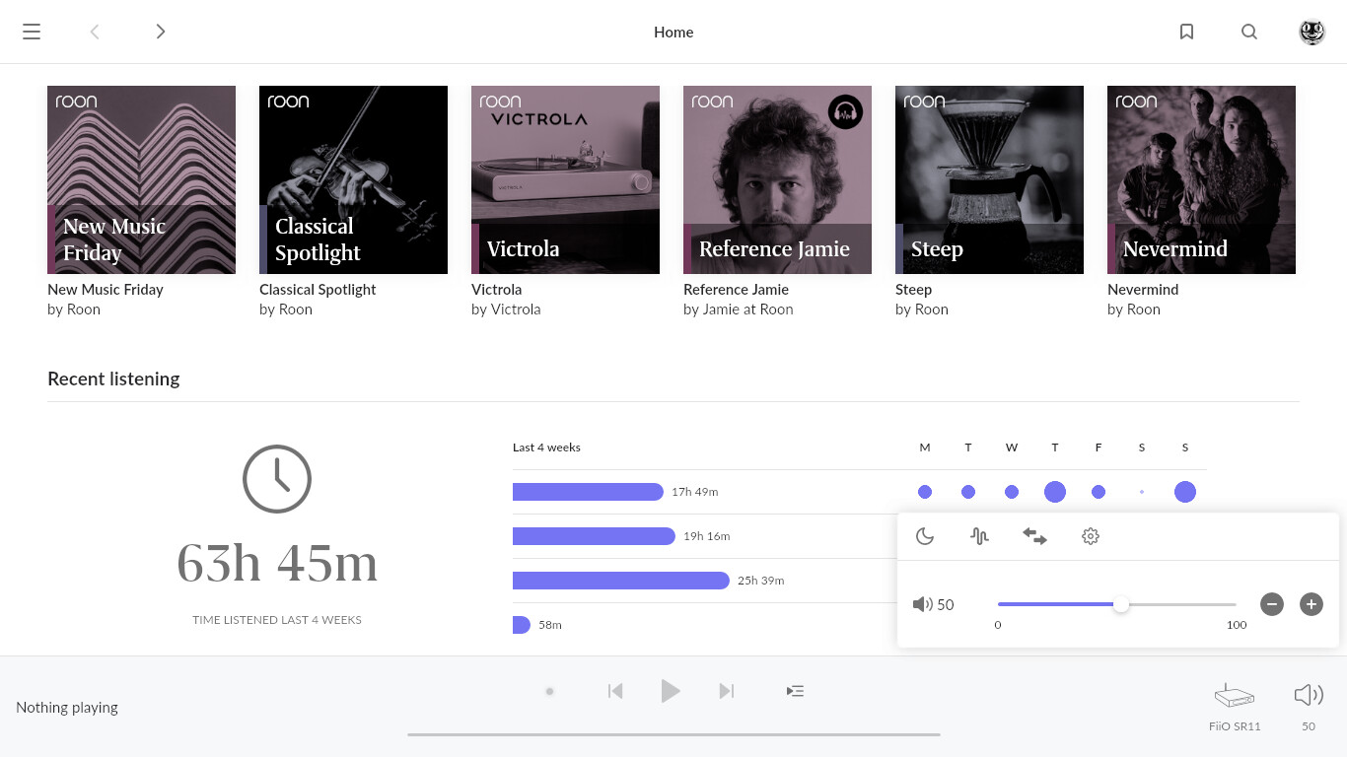The width and height of the screenshot is (1347, 757).
Task: Click the 'Nothing playing' text
Action: [67, 707]
